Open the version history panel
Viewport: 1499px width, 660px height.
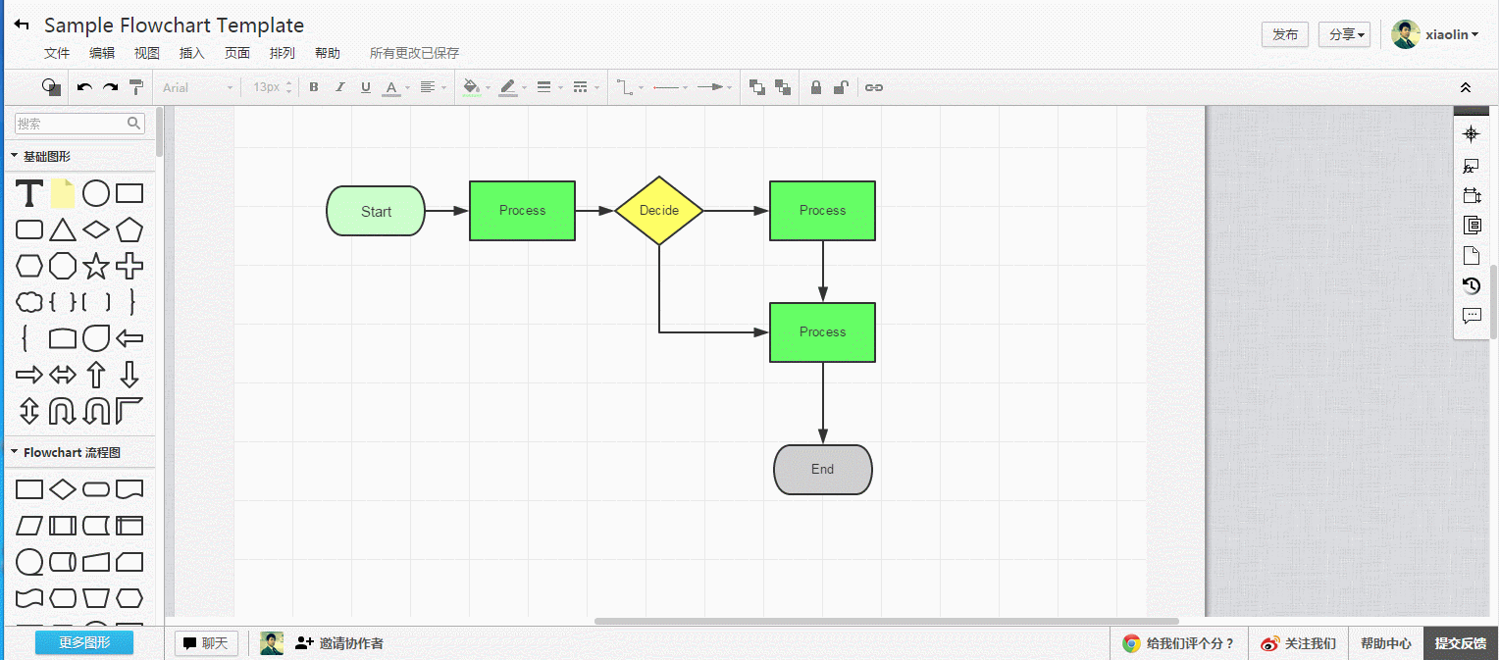1471,285
